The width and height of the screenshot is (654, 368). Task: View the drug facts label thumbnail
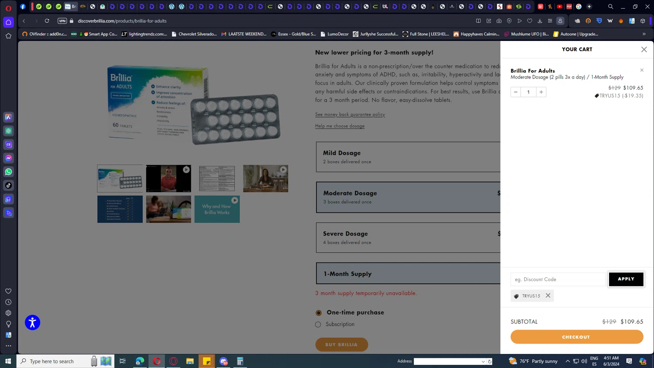point(217,178)
